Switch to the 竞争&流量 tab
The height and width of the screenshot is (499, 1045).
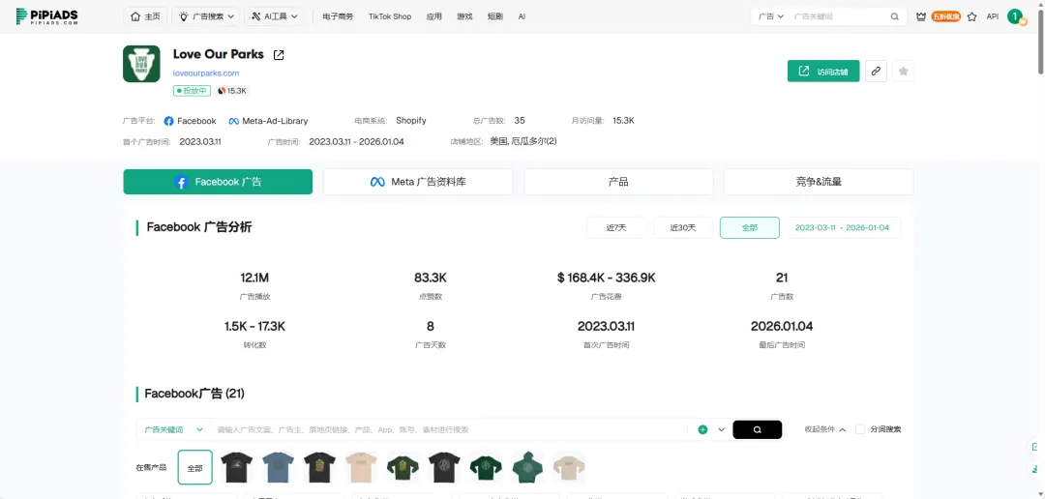click(x=819, y=182)
